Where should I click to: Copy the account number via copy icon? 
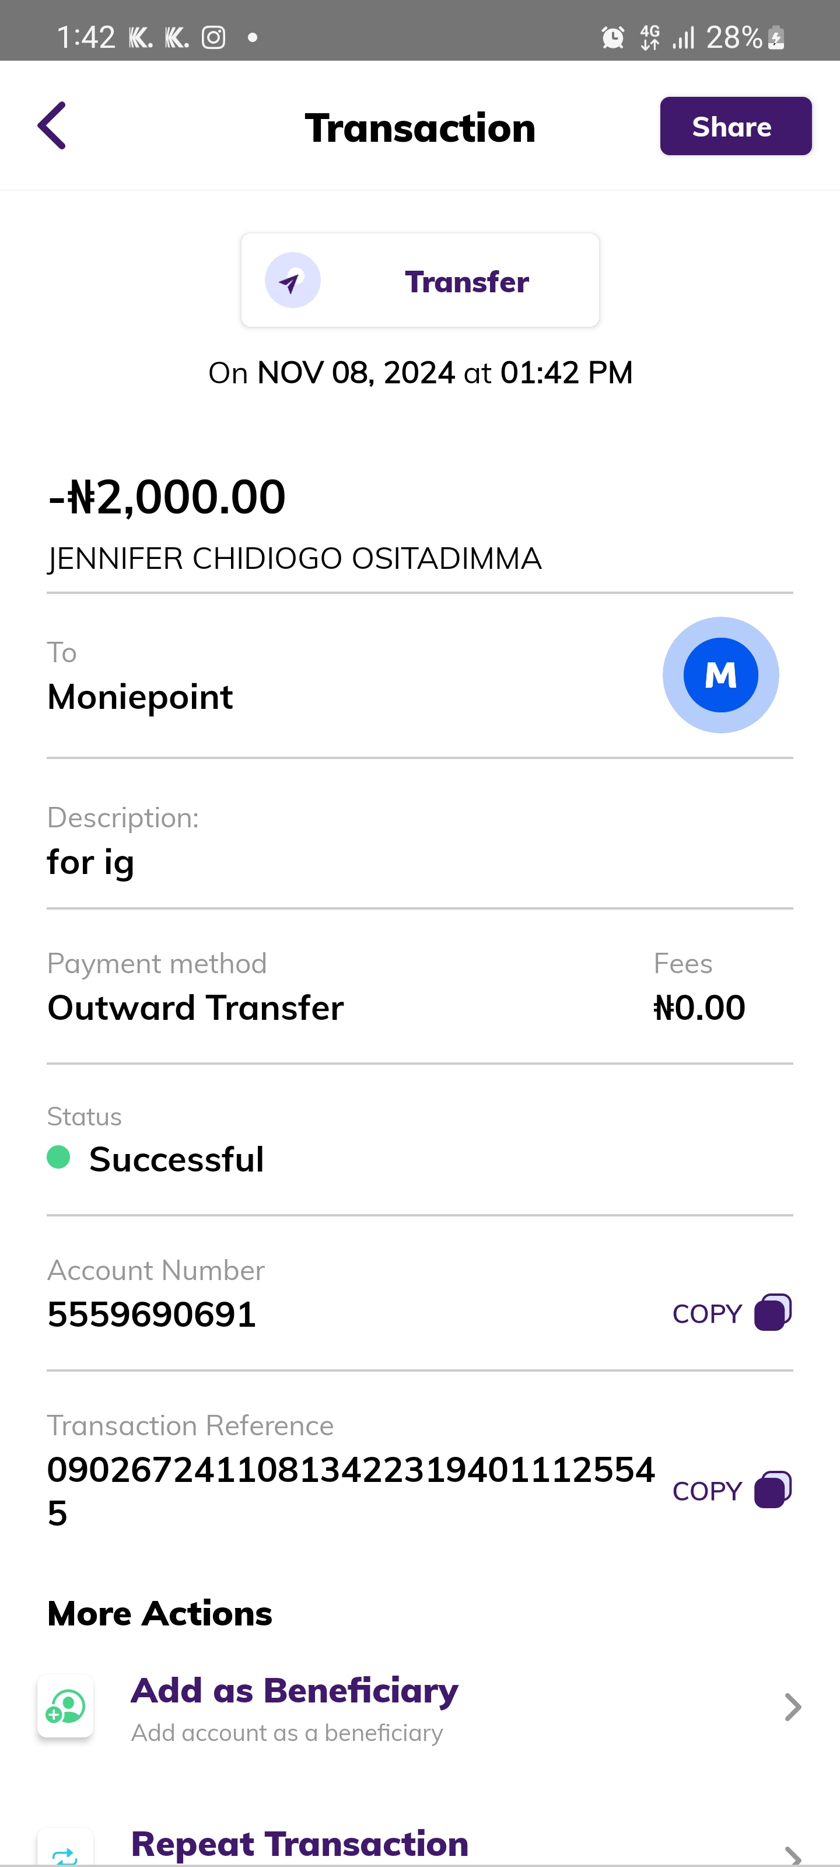pyautogui.click(x=772, y=1312)
